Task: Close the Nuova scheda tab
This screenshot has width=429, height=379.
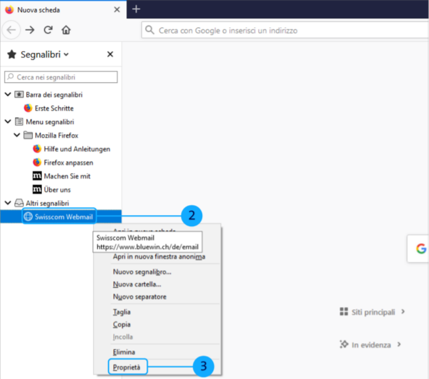Action: pyautogui.click(x=117, y=10)
